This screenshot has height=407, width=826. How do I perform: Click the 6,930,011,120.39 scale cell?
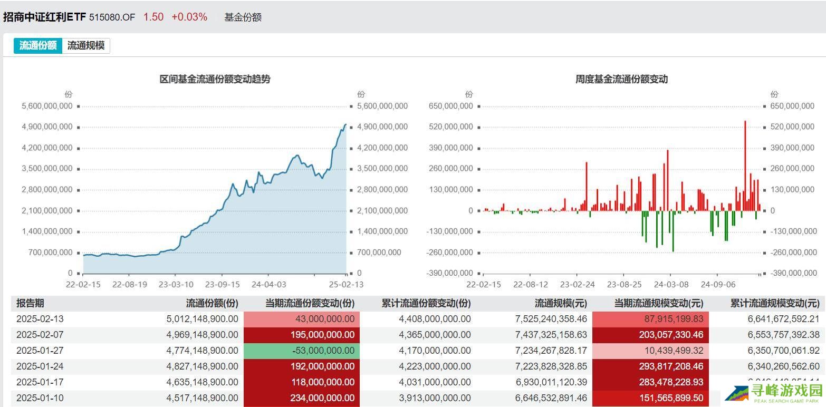click(x=551, y=382)
